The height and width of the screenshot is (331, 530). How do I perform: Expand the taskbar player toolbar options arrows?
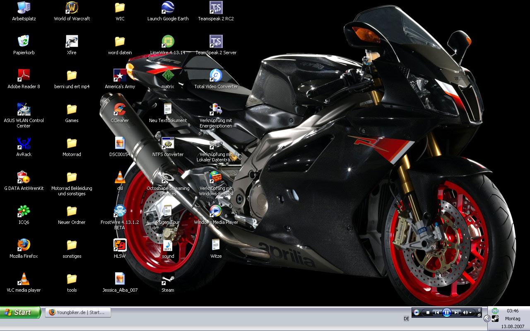[x=479, y=310]
